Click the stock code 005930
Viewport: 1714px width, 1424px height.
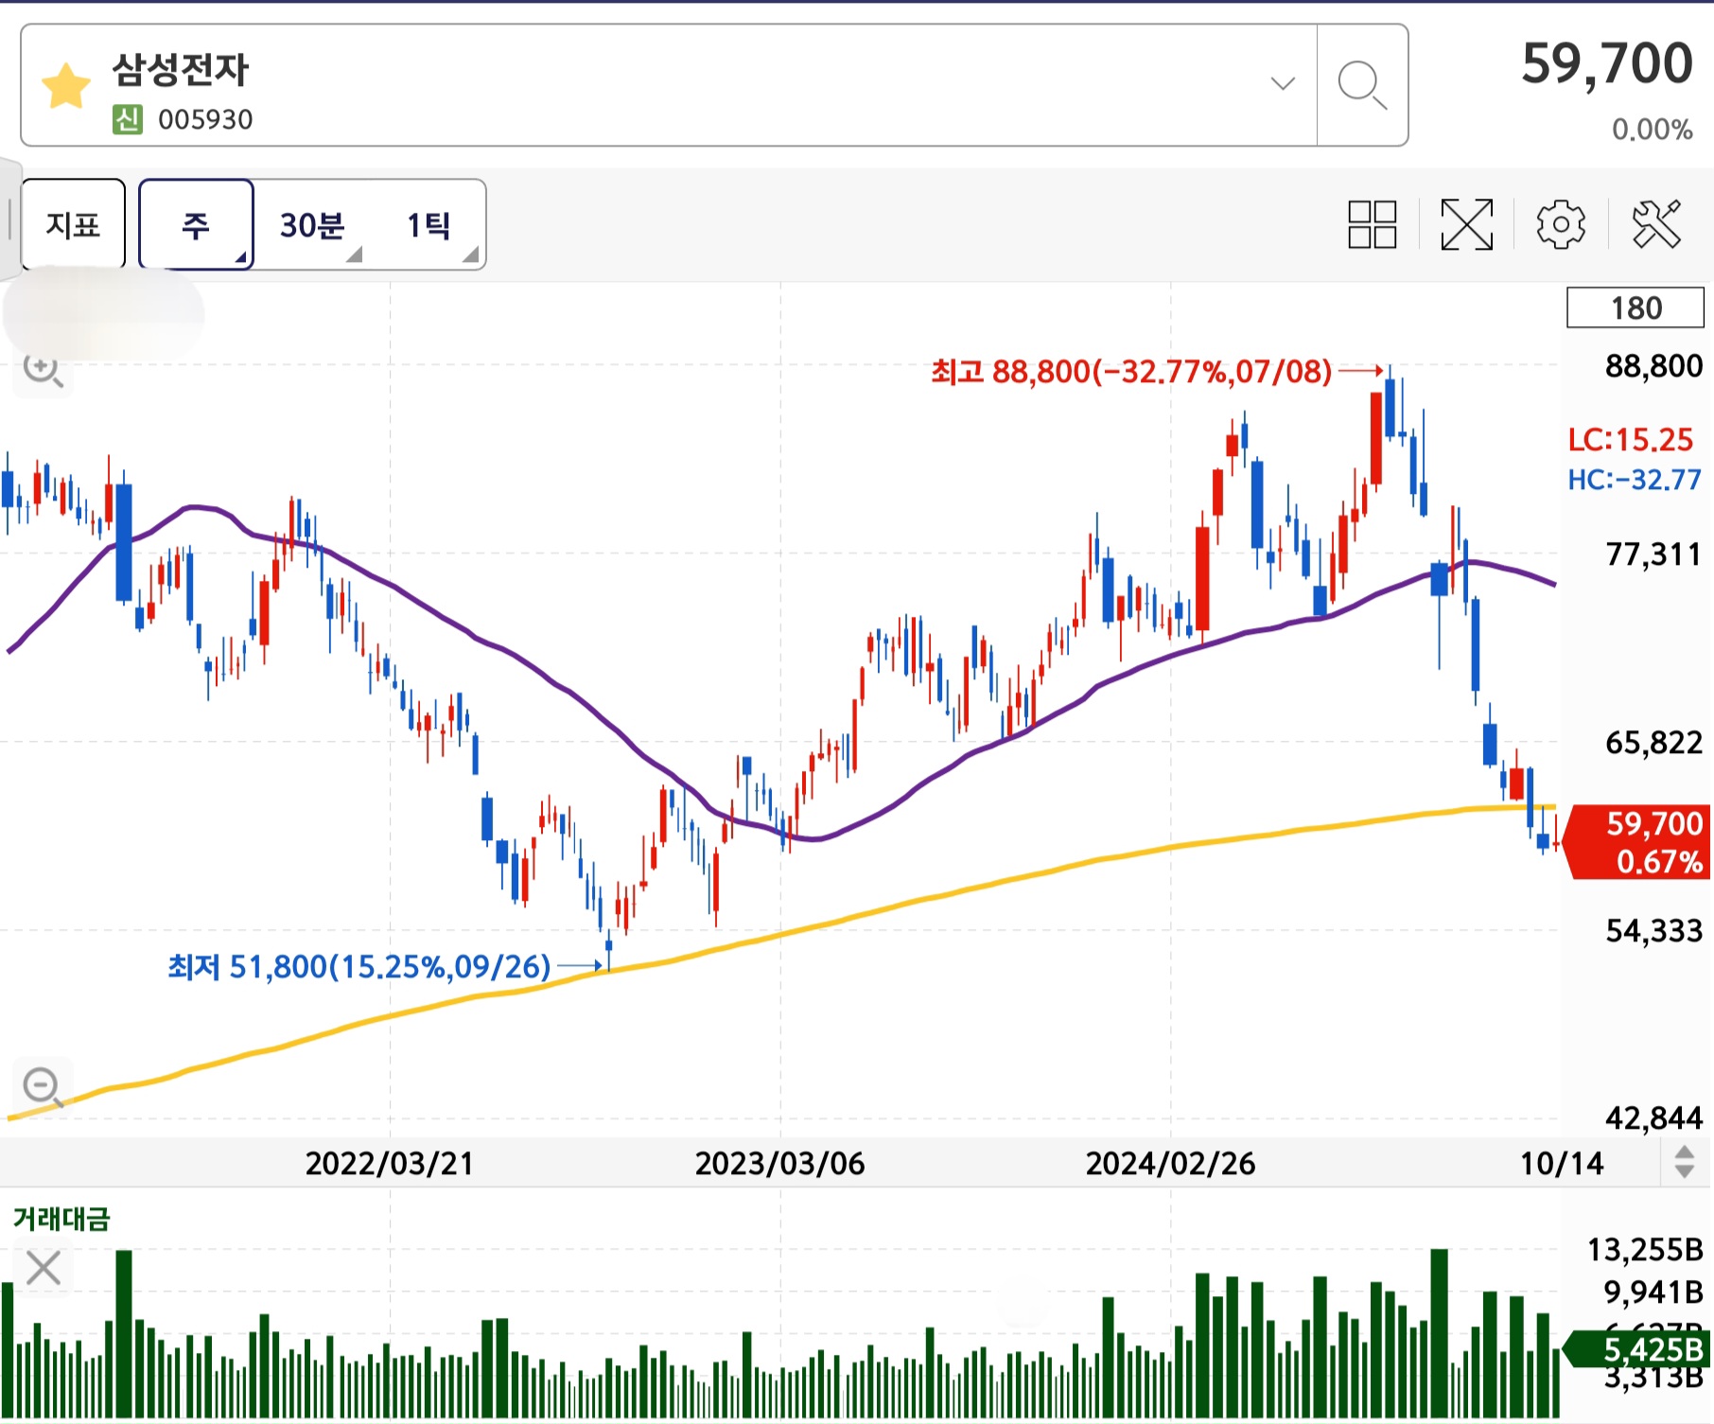(x=205, y=120)
